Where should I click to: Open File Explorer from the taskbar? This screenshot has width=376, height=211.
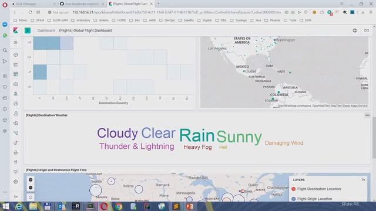(x=33, y=206)
